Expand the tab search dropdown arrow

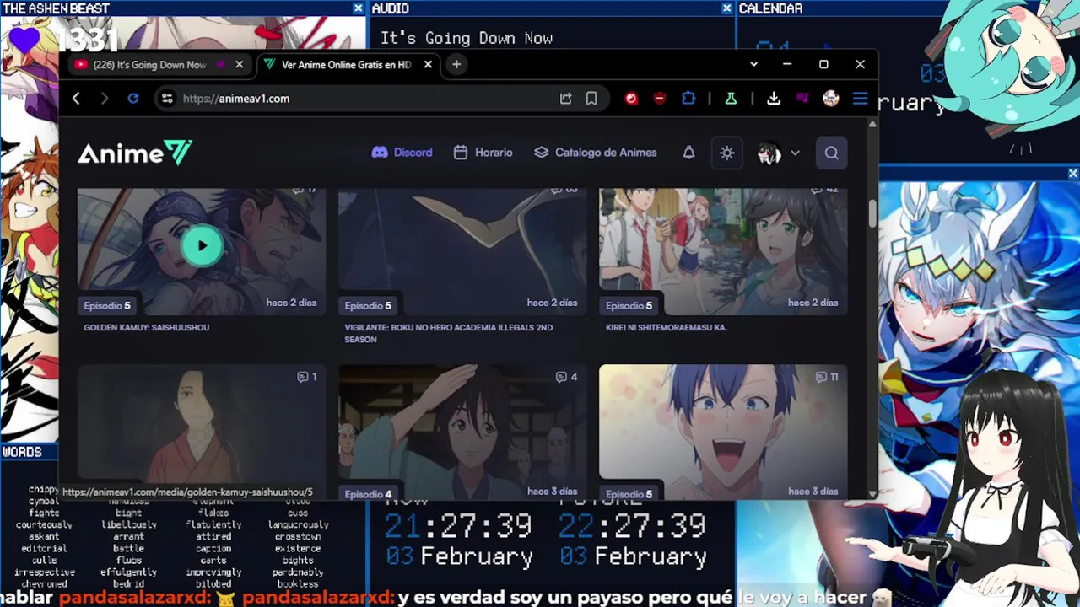coord(753,64)
